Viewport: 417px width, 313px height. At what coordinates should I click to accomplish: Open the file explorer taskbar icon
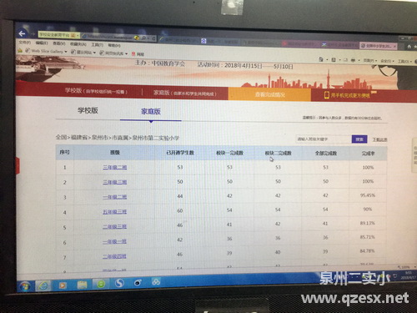click(82, 285)
